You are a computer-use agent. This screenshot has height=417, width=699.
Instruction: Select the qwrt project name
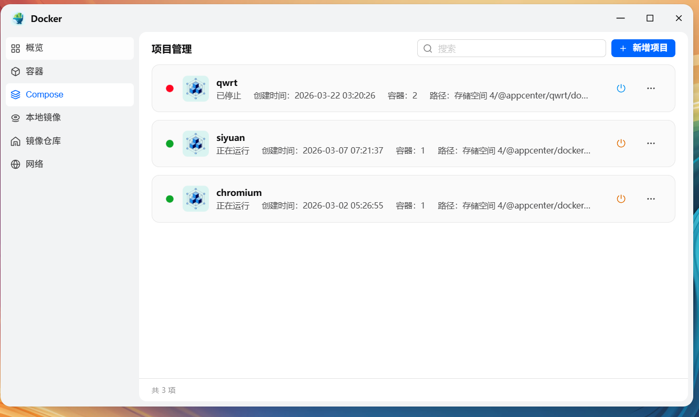pyautogui.click(x=227, y=83)
